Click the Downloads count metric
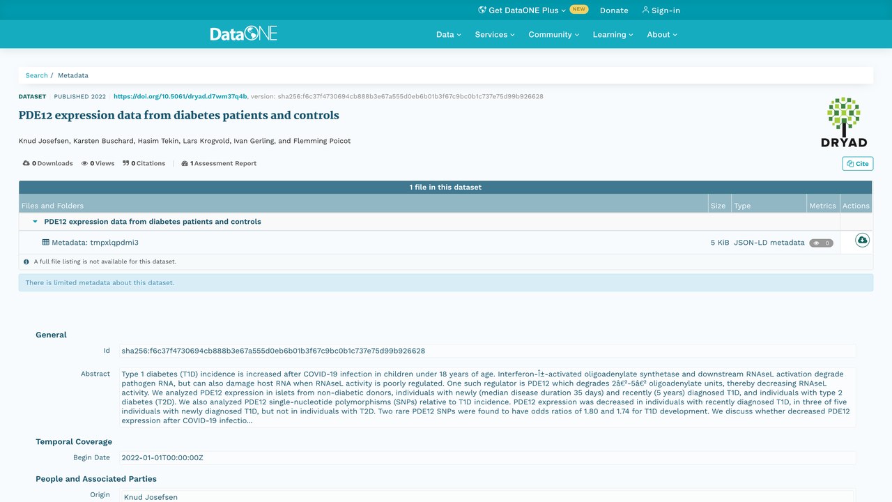The height and width of the screenshot is (502, 892). [x=47, y=163]
